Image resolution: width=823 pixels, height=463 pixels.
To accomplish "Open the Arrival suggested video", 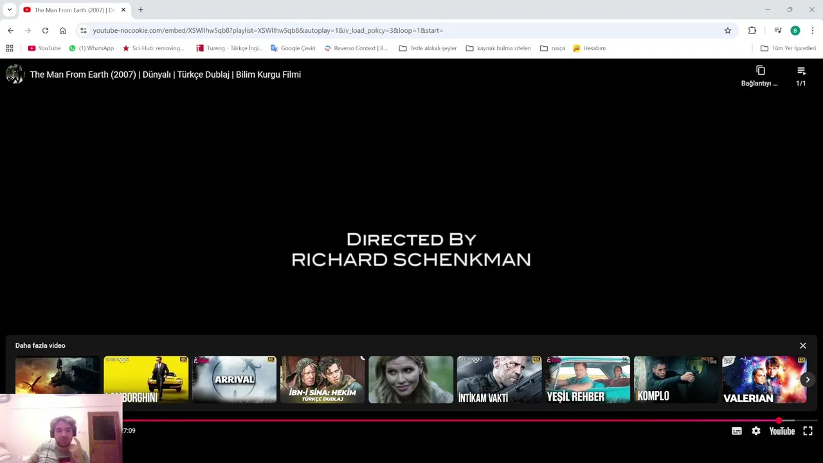I will coord(234,380).
